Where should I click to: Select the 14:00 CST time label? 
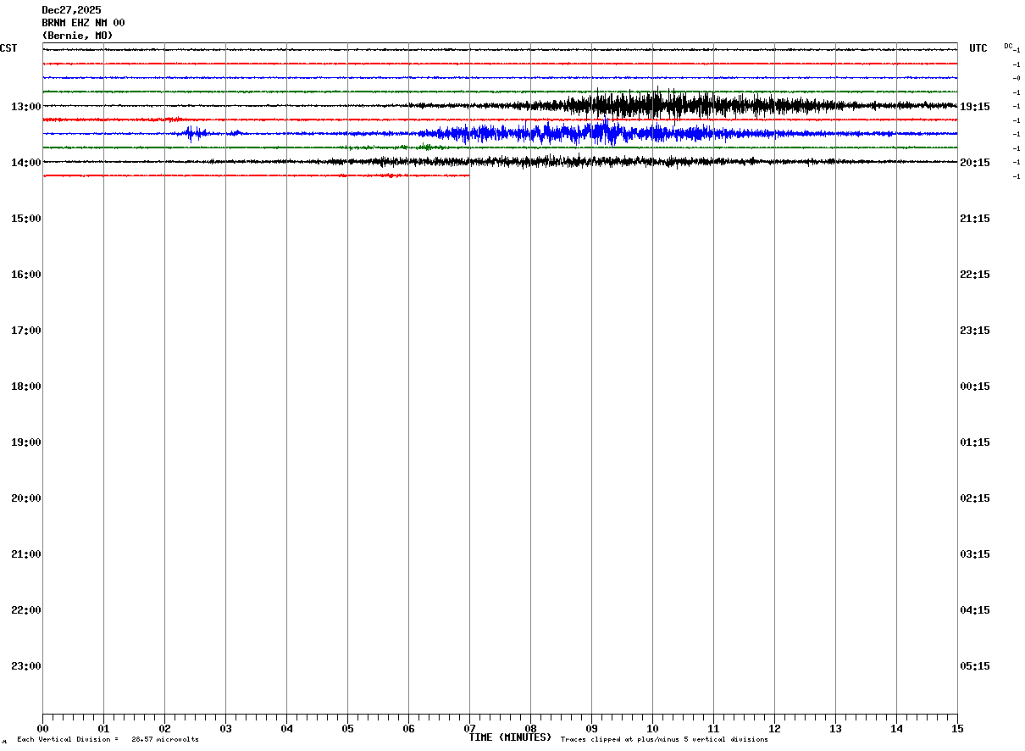26,162
